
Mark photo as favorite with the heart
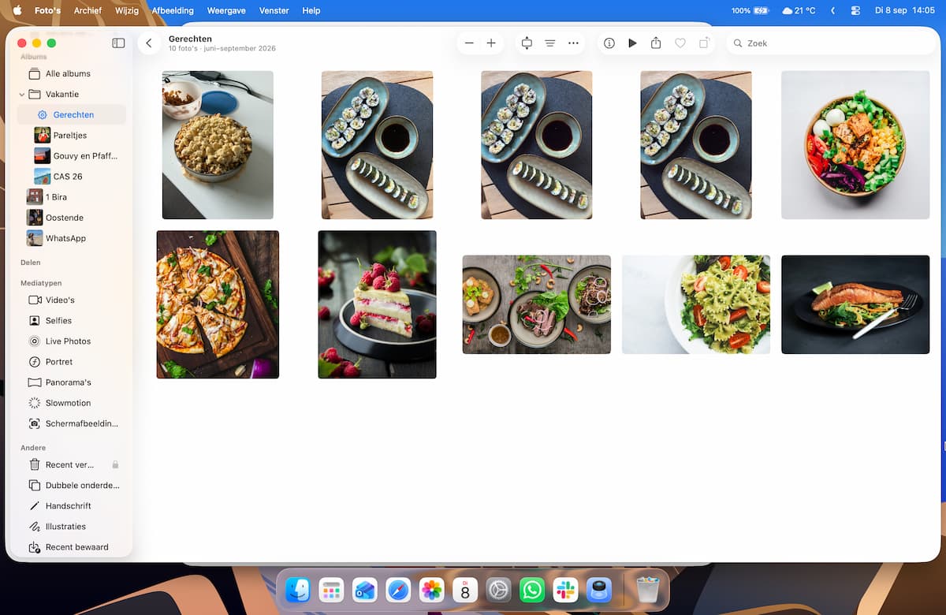coord(680,43)
